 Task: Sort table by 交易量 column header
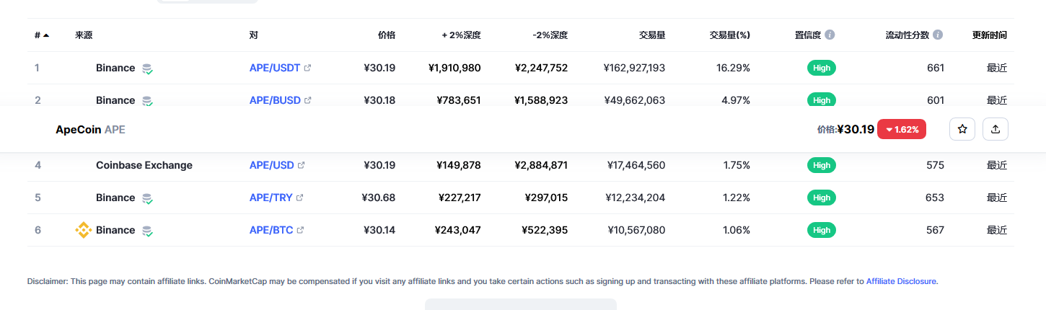point(652,35)
